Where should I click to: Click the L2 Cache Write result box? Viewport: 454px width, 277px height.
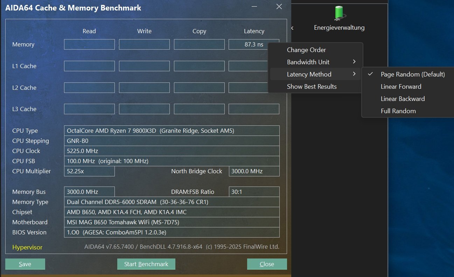pos(144,88)
